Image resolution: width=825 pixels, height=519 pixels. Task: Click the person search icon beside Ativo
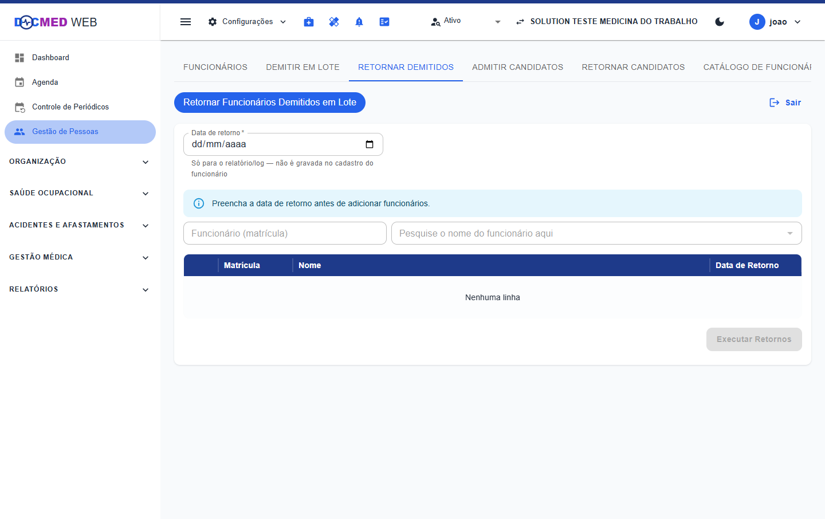435,22
